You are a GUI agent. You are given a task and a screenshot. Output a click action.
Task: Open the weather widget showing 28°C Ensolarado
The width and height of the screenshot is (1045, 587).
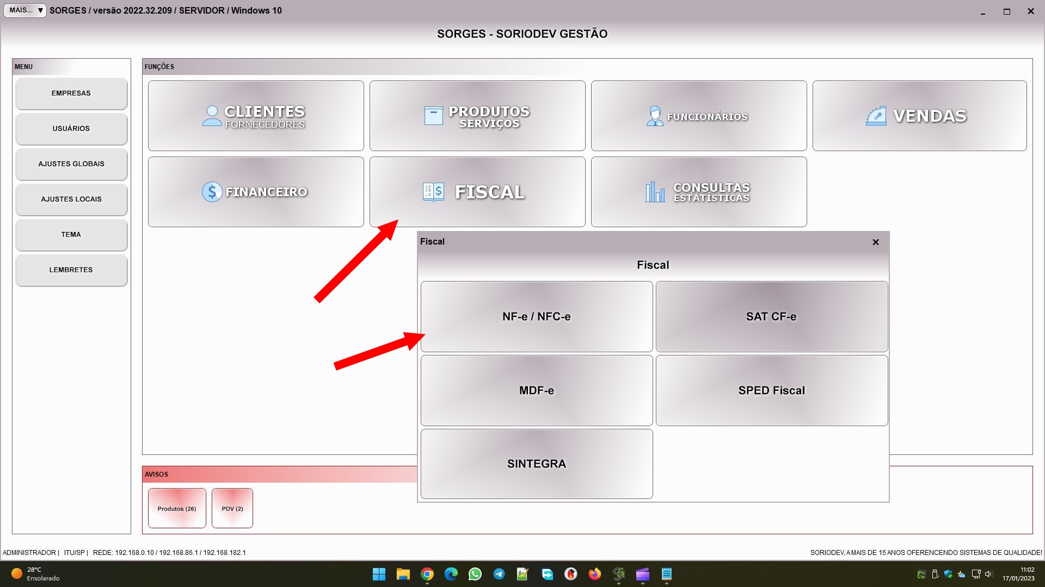pyautogui.click(x=36, y=574)
